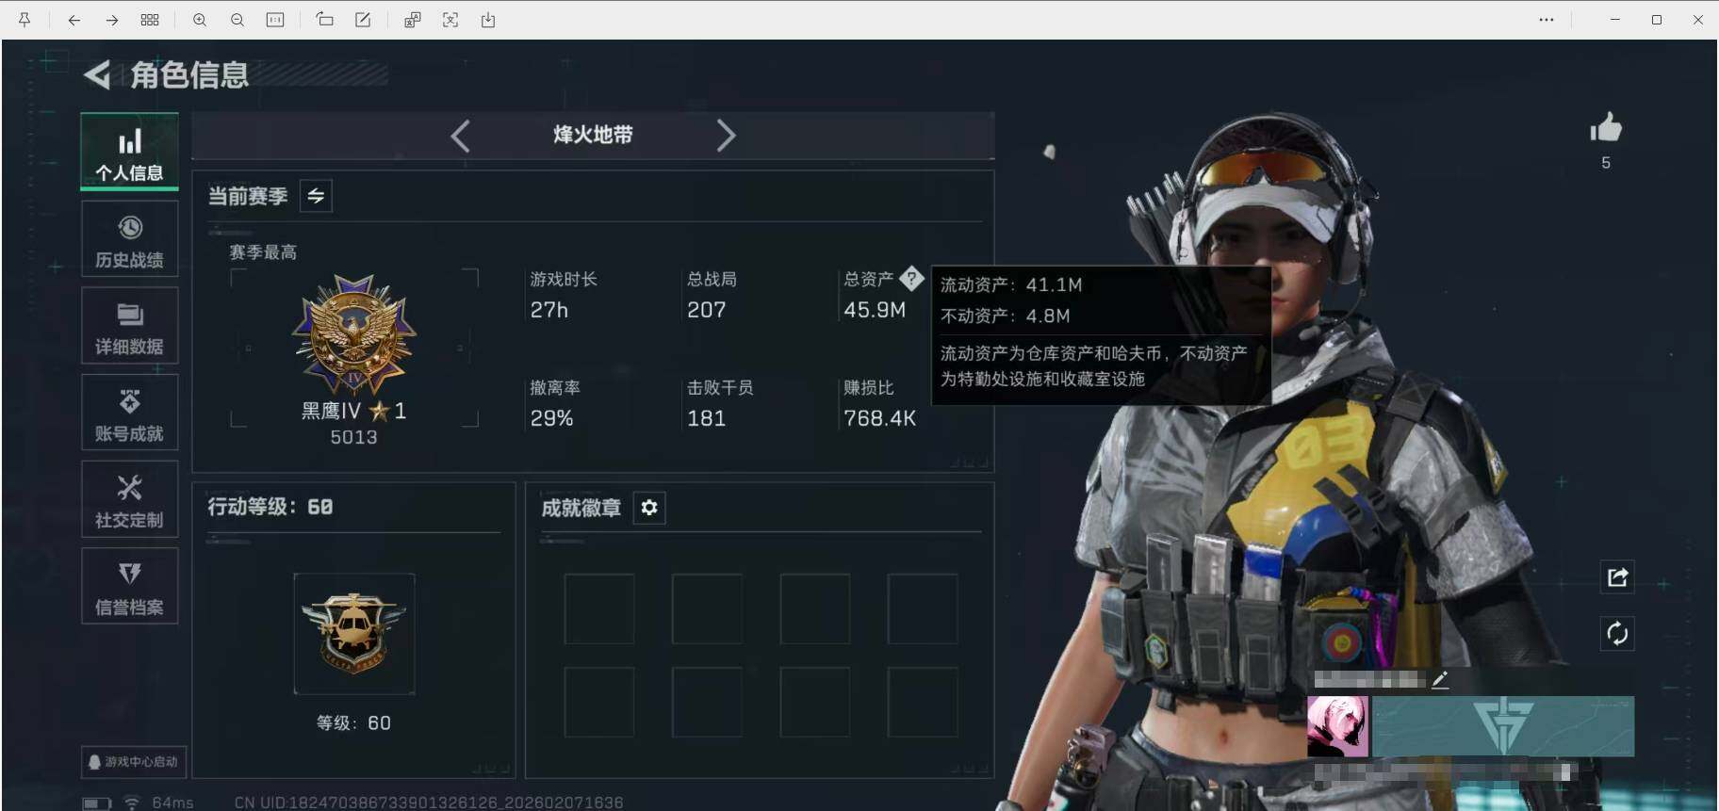
Task: Open the 详细数据 tab
Action: [x=129, y=326]
